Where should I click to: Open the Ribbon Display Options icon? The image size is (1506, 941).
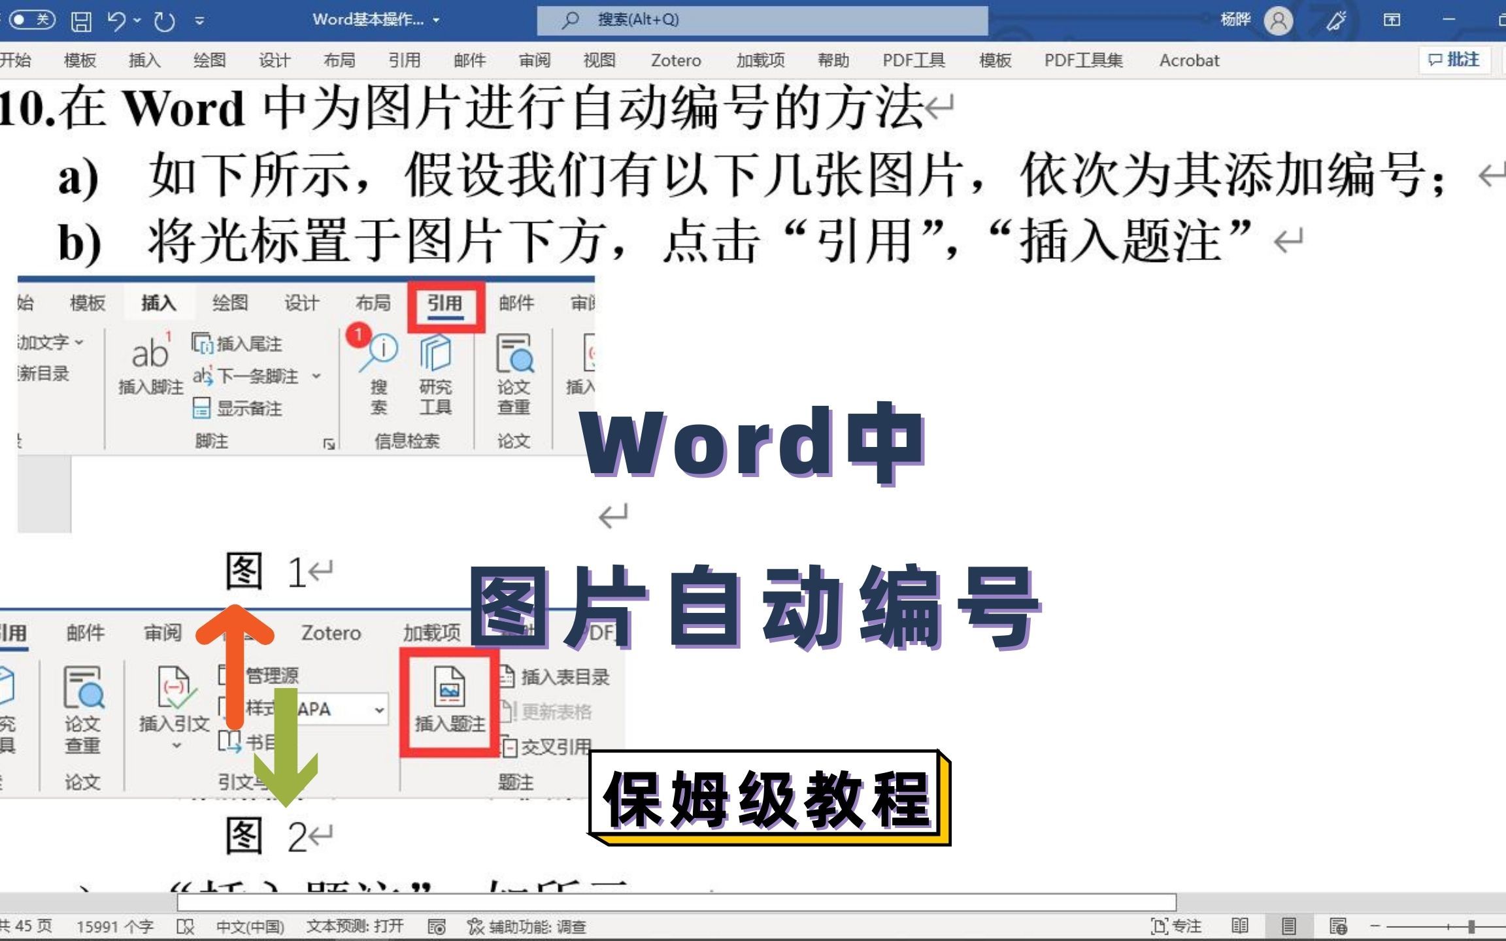1392,20
